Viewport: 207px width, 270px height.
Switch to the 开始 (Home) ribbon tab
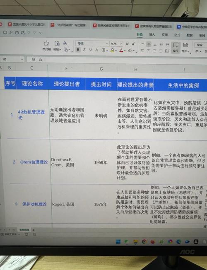(x=140, y=35)
